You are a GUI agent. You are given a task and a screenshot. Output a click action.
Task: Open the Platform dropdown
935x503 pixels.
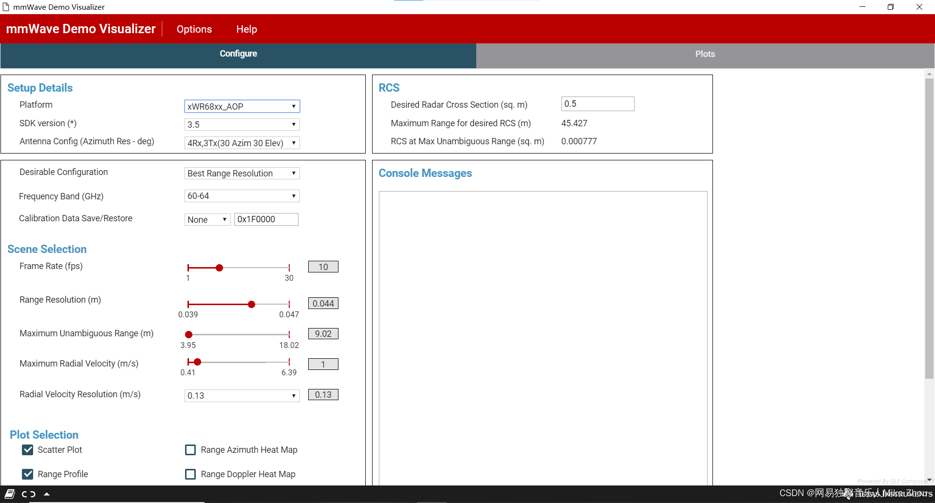(x=242, y=106)
